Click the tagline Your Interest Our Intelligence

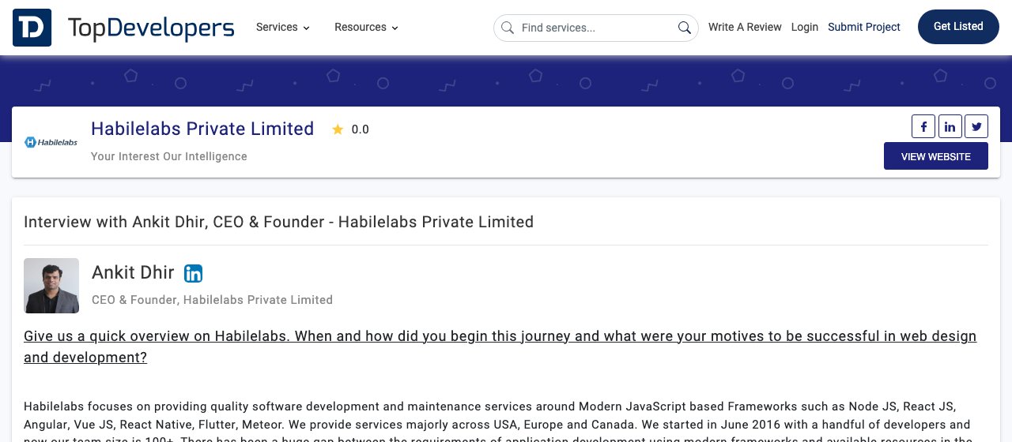pyautogui.click(x=169, y=156)
